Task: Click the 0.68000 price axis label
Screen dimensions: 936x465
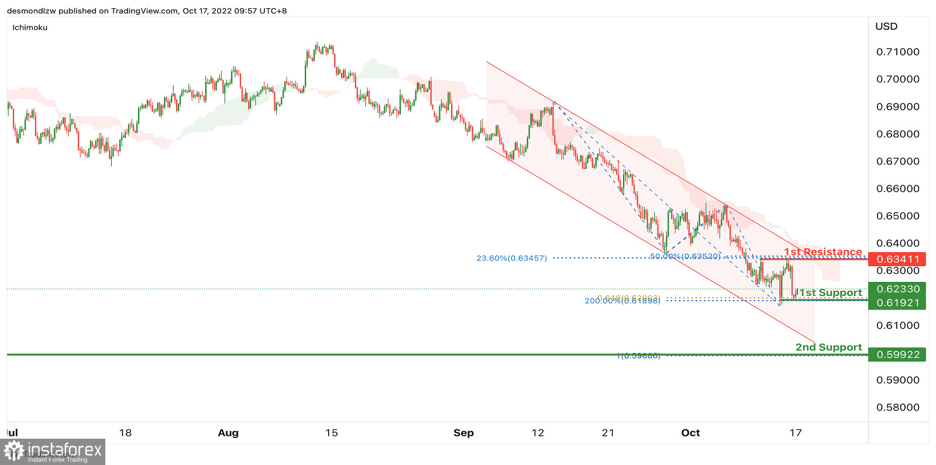Action: 898,134
